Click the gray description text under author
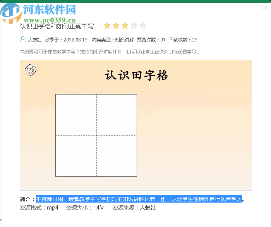Screen dimensions: 271x227 click(x=109, y=52)
